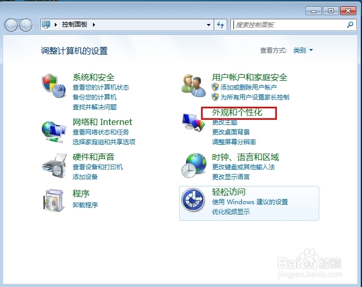Open 查看设备和打印机 link
This screenshot has width=362, height=287.
pos(98,167)
